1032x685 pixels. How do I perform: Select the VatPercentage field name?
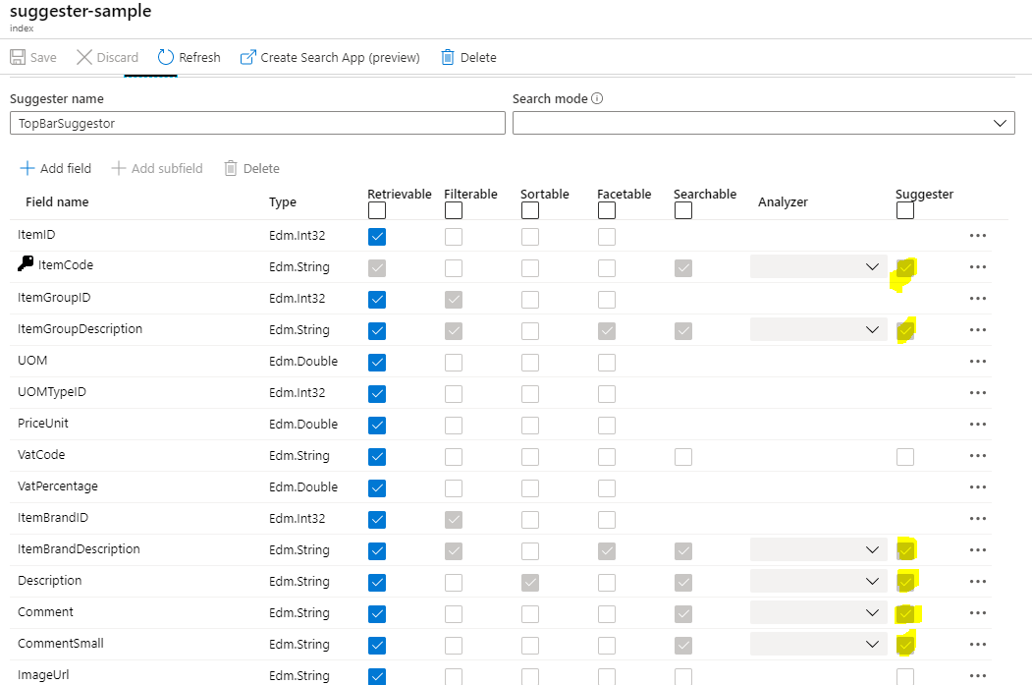click(x=58, y=486)
